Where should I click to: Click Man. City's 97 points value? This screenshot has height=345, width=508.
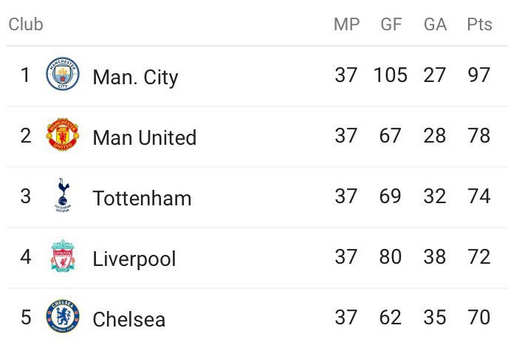[x=479, y=75]
